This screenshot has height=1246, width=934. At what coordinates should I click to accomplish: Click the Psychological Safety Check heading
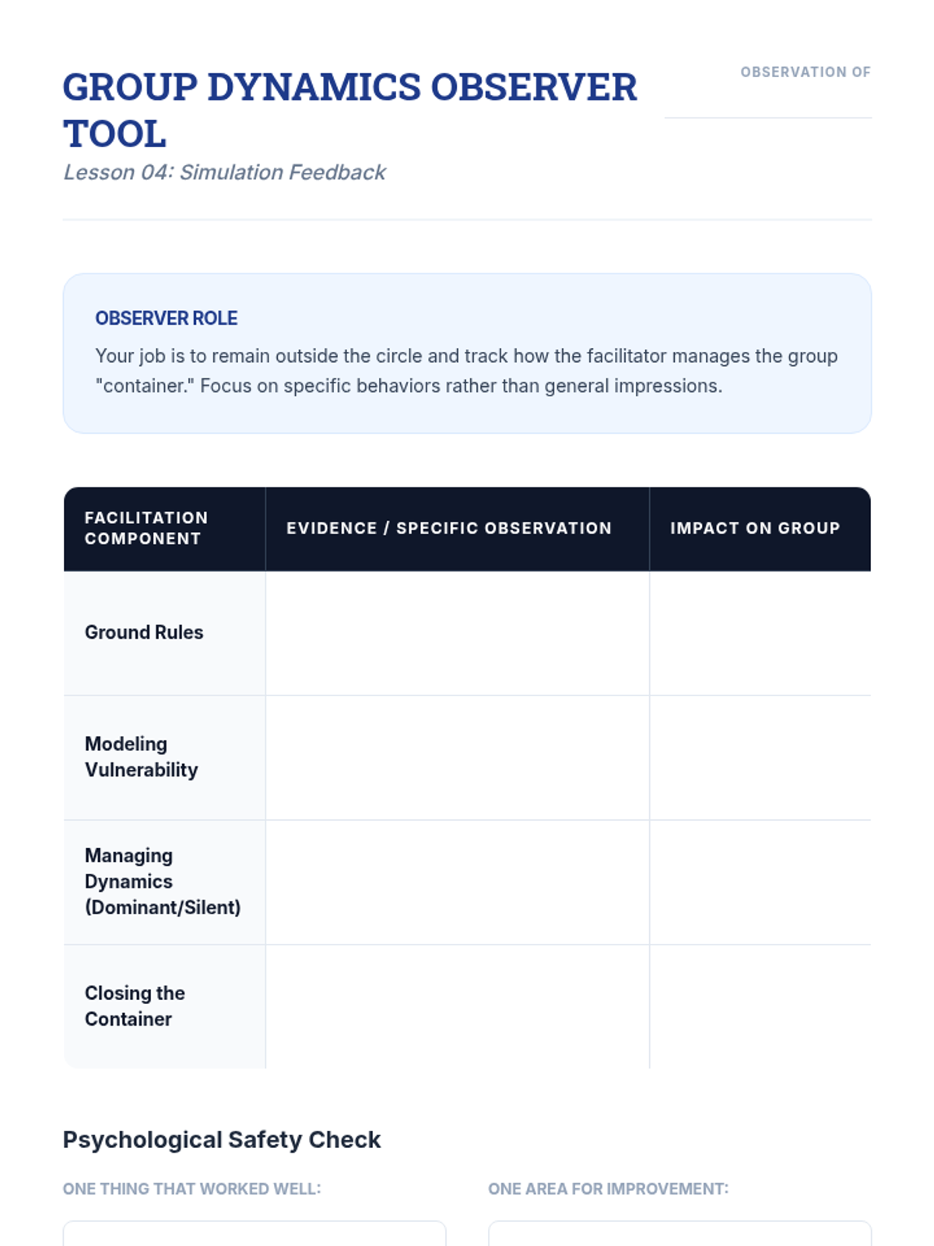click(x=222, y=1139)
